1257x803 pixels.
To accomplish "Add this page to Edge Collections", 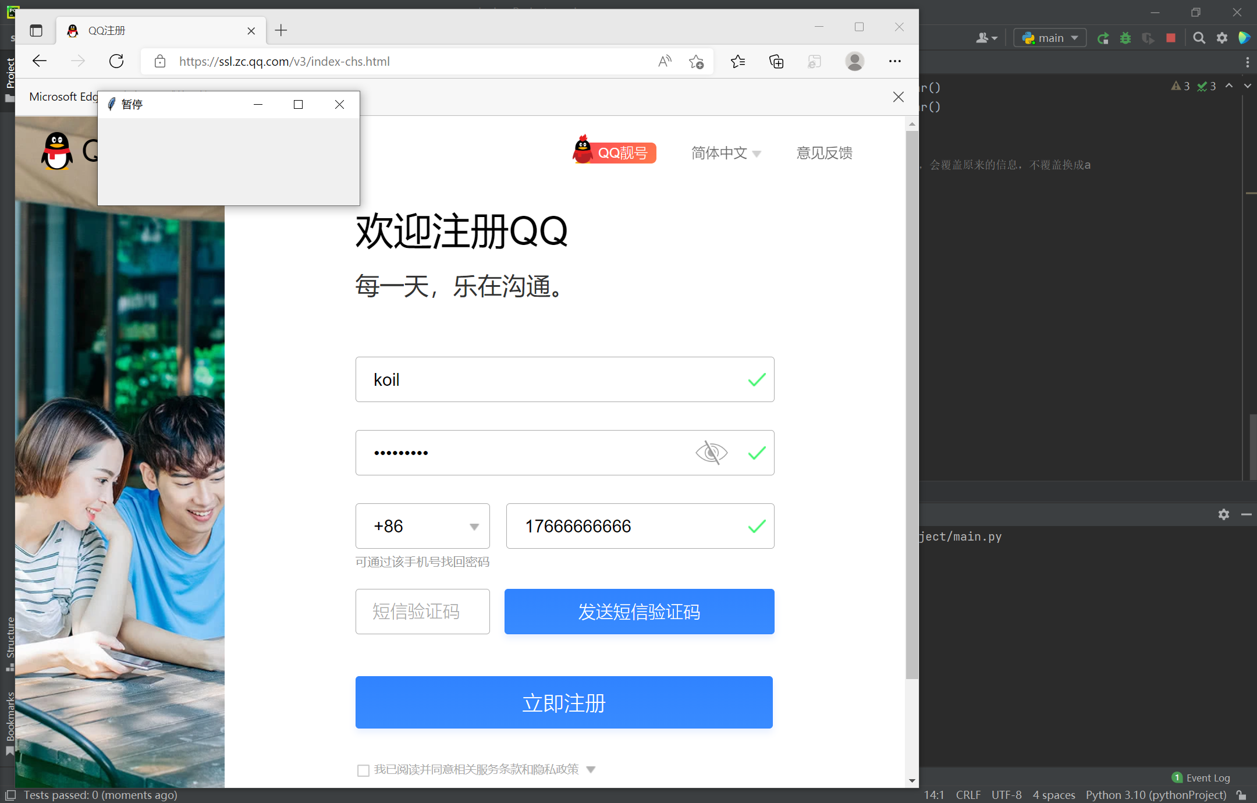I will click(776, 61).
